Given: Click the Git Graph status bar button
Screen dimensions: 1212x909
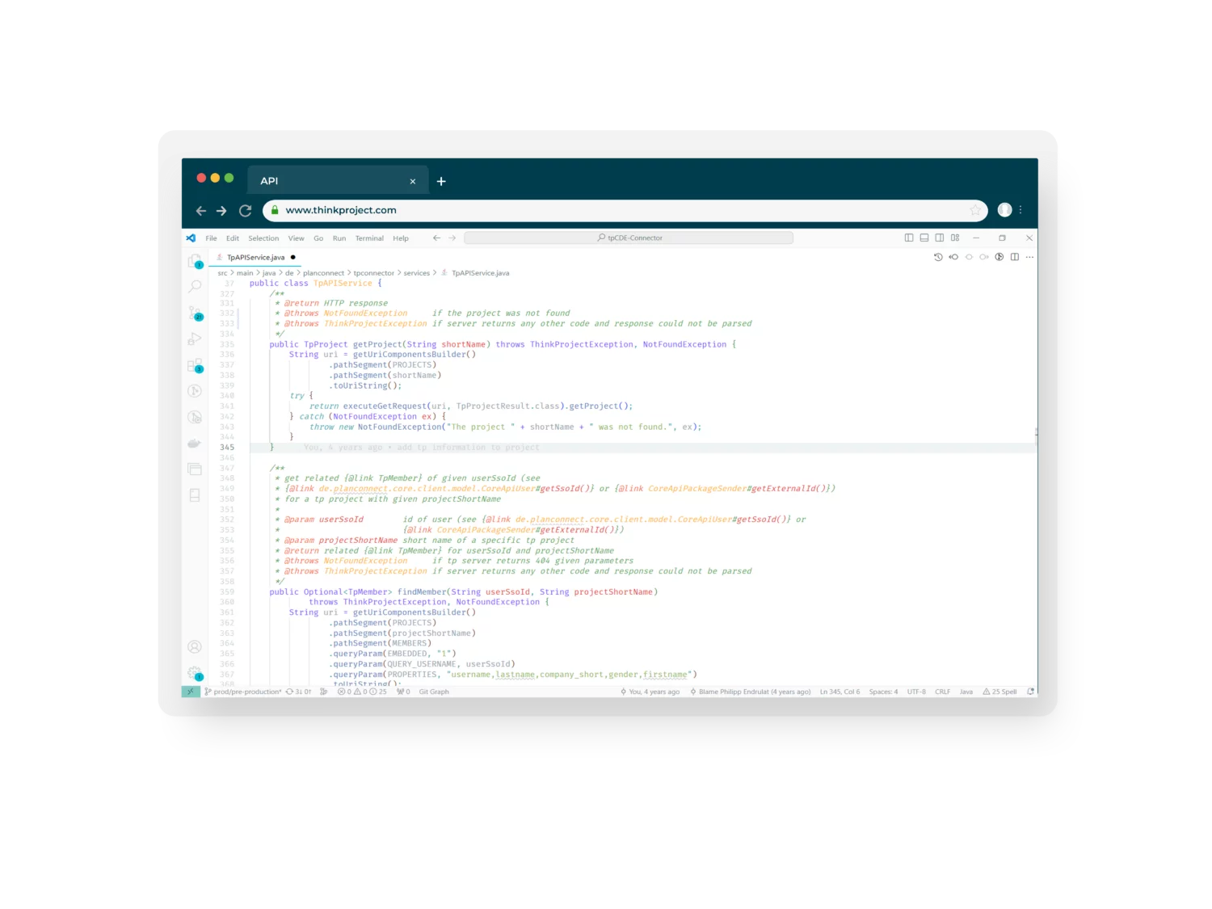Looking at the screenshot, I should click(434, 692).
